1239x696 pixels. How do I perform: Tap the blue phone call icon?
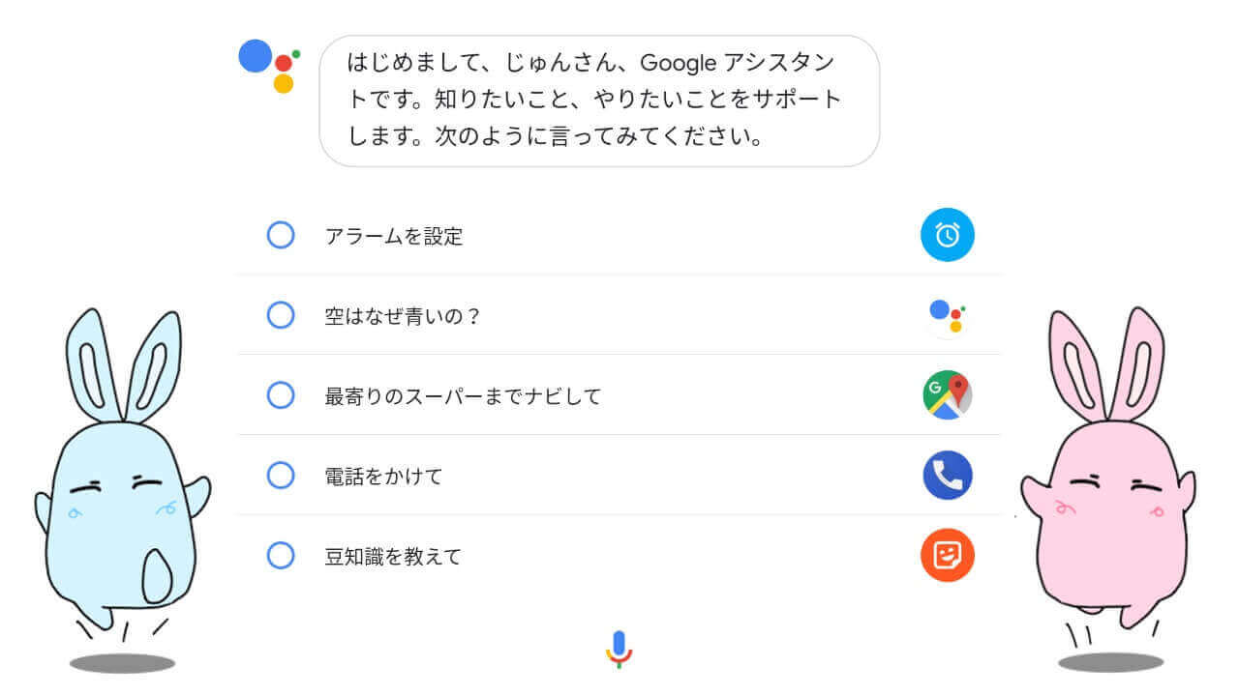pos(947,476)
